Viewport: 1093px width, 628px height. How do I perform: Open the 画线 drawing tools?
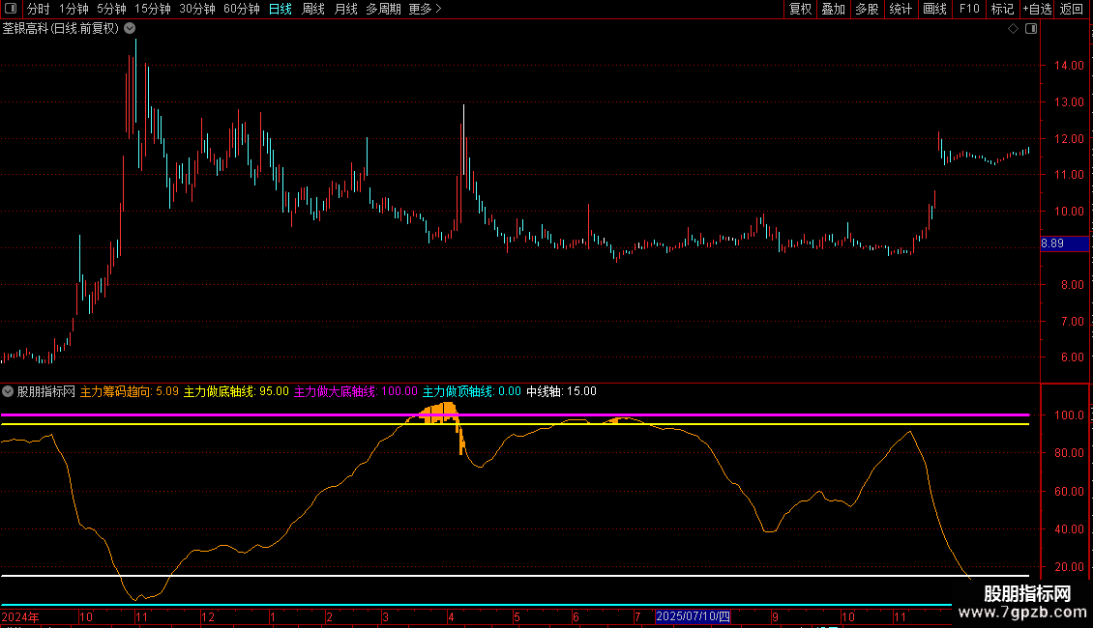point(934,9)
